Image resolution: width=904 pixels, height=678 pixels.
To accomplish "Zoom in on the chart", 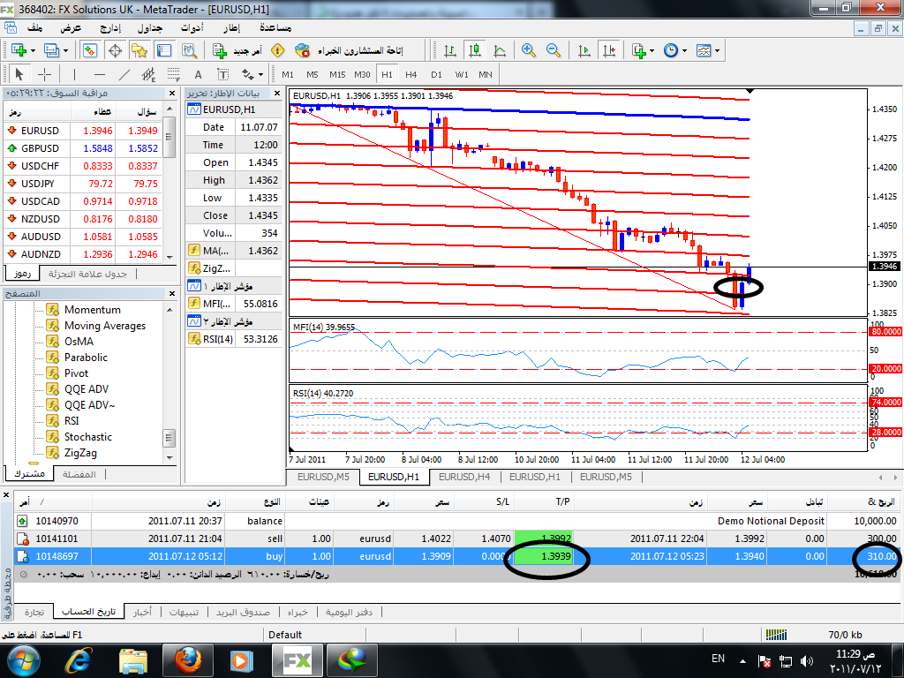I will (528, 50).
